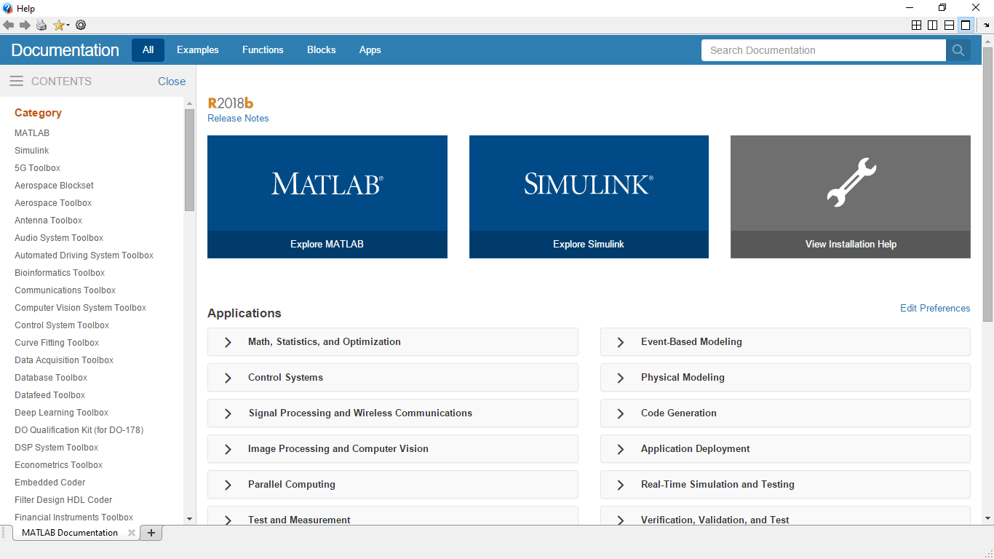Enable the side-by-side split layout

(x=932, y=24)
